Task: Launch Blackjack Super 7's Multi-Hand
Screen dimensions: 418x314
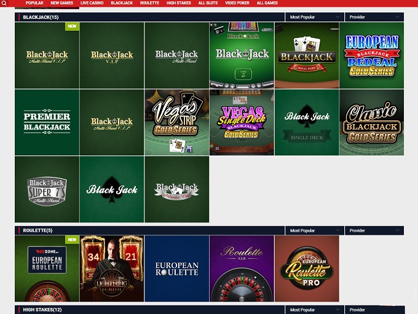Action: [47, 189]
